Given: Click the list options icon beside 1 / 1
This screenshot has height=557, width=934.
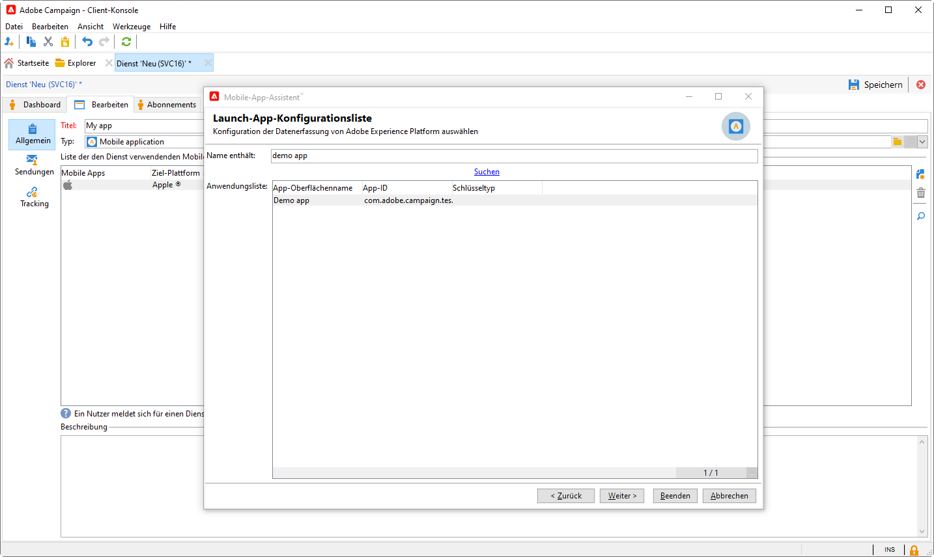Looking at the screenshot, I should coord(752,473).
